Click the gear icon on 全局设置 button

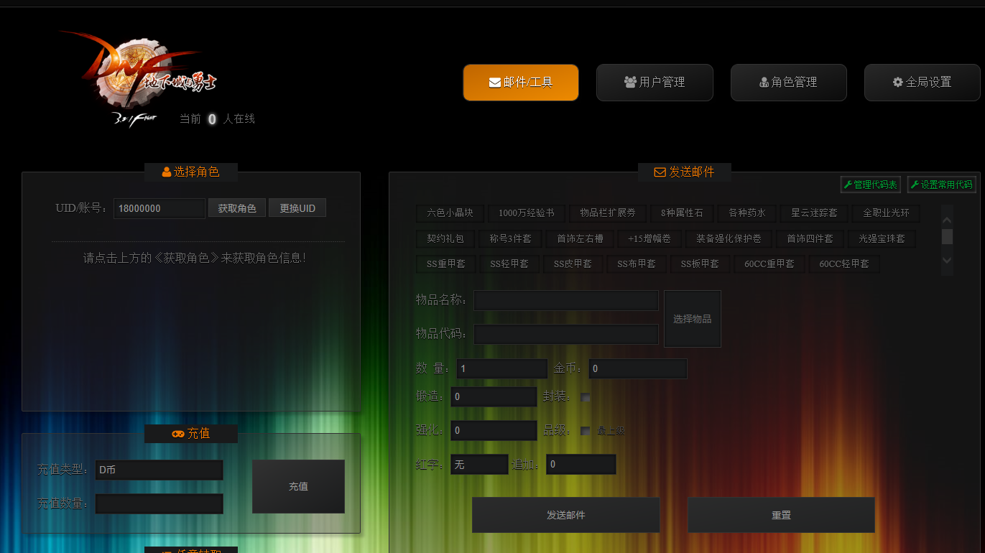(x=897, y=82)
